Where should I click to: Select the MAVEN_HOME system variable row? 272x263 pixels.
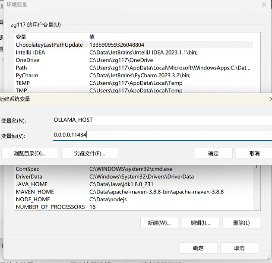[x=35, y=192]
